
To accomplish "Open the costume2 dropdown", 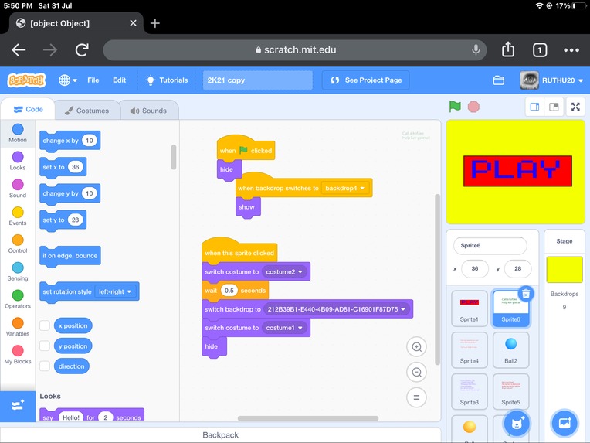I will (284, 271).
